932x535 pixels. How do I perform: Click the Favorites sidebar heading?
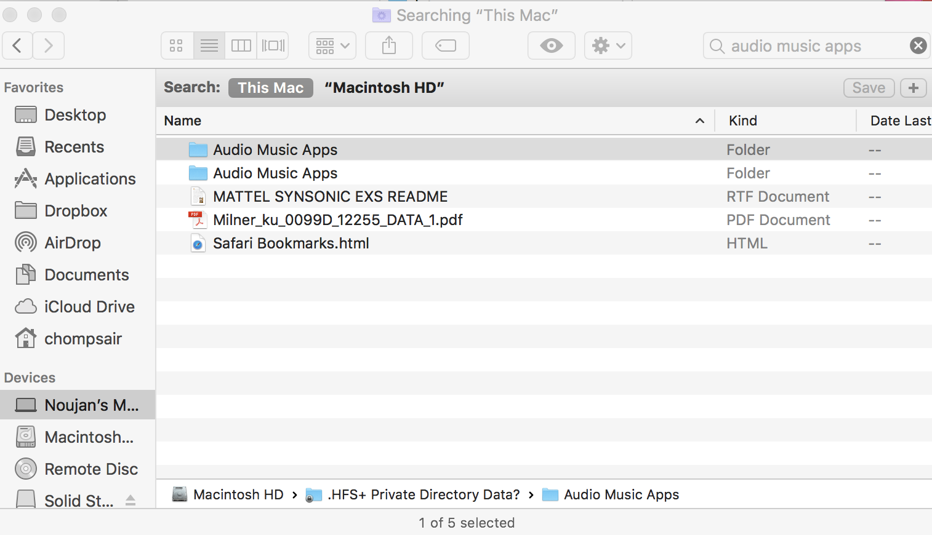point(34,87)
